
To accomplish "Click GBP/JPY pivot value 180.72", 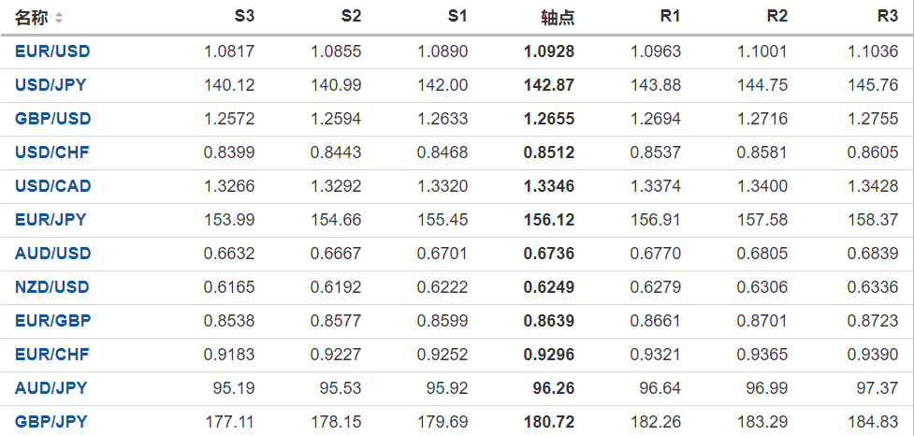I will click(x=549, y=422).
